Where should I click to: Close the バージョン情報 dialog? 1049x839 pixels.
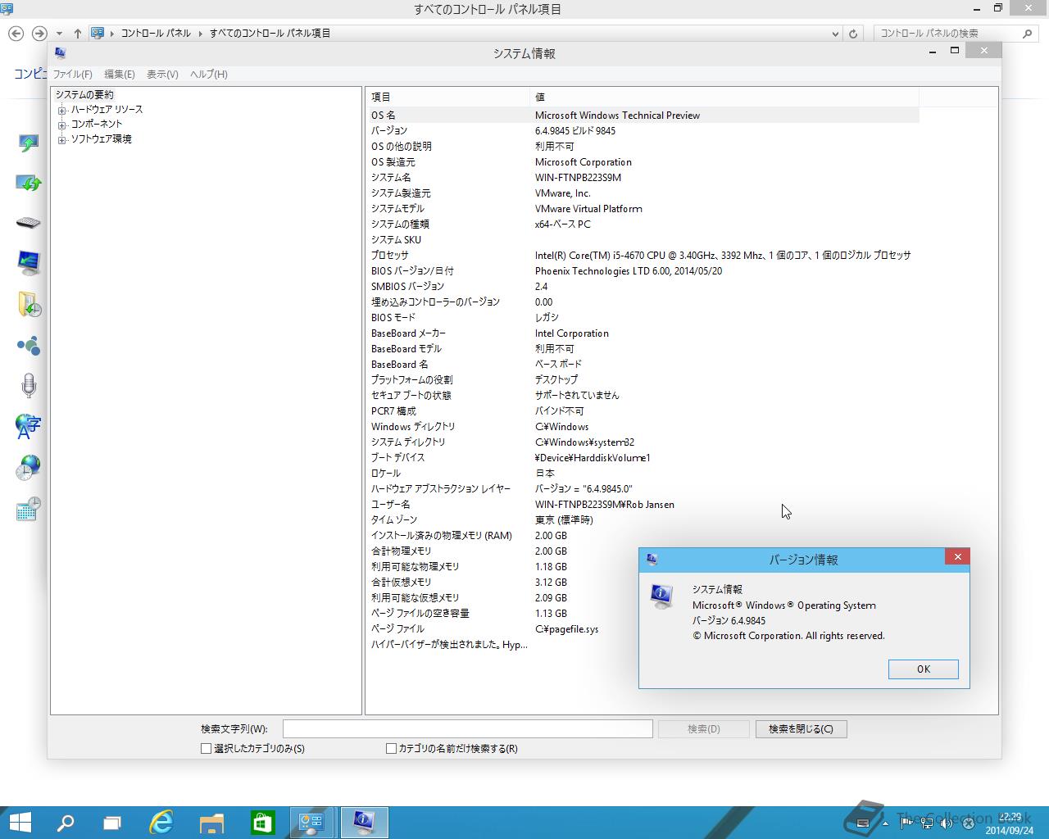pos(957,557)
